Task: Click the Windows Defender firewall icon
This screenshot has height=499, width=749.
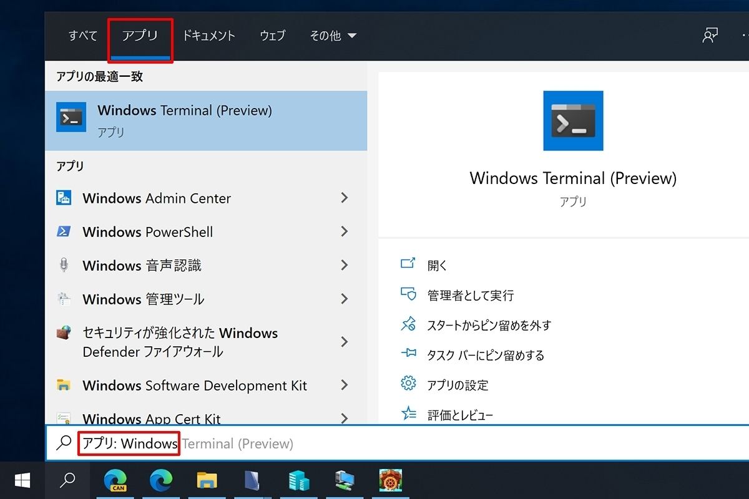Action: (x=63, y=332)
